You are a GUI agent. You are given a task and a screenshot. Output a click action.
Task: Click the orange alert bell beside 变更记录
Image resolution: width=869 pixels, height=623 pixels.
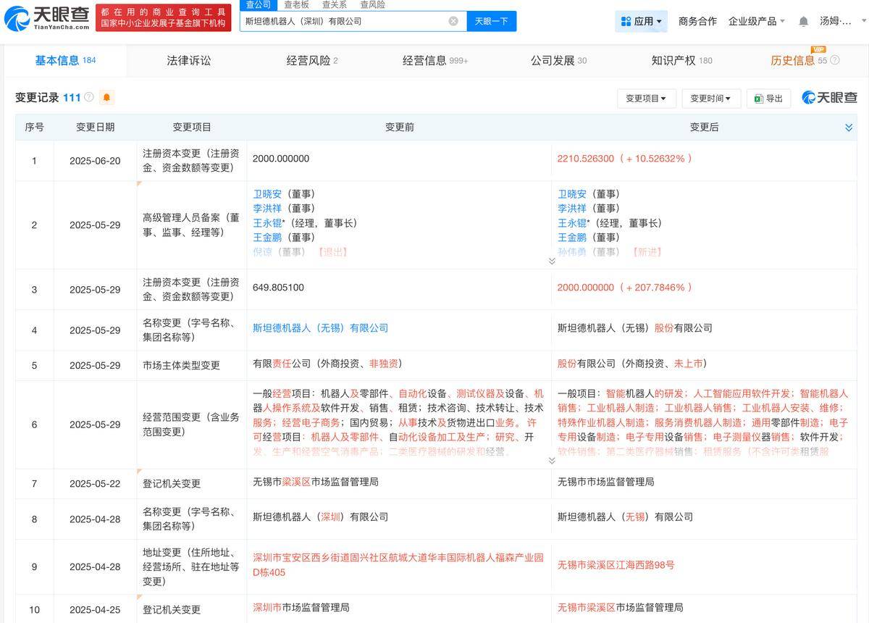coord(107,97)
